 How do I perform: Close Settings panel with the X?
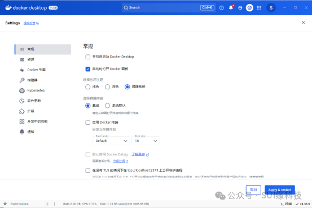pyautogui.click(x=303, y=23)
